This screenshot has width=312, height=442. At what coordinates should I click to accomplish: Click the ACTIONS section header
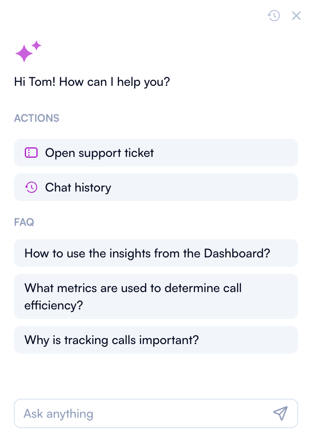coord(36,118)
